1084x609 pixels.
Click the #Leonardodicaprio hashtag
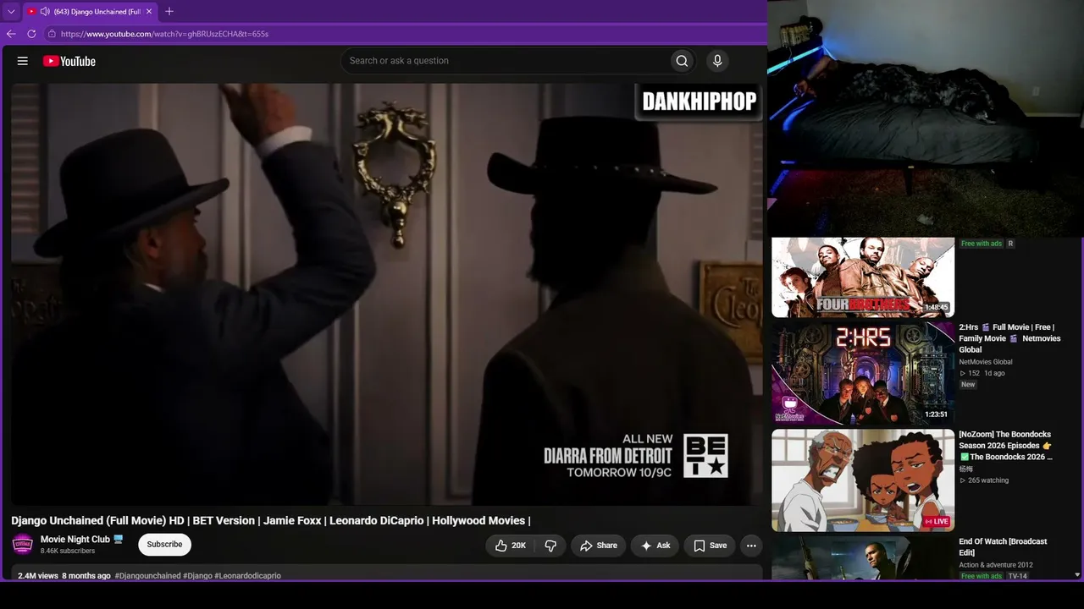[247, 576]
